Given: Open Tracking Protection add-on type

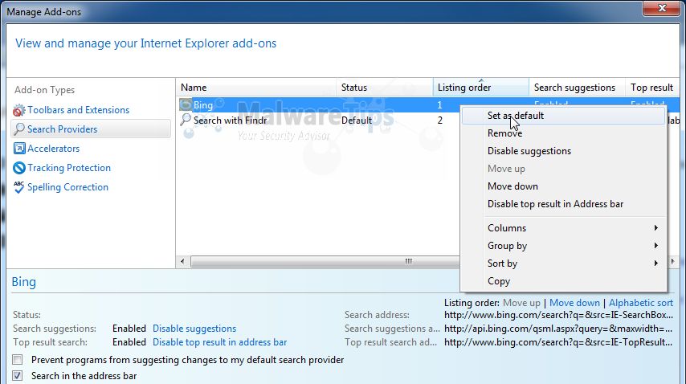Looking at the screenshot, I should (x=69, y=168).
